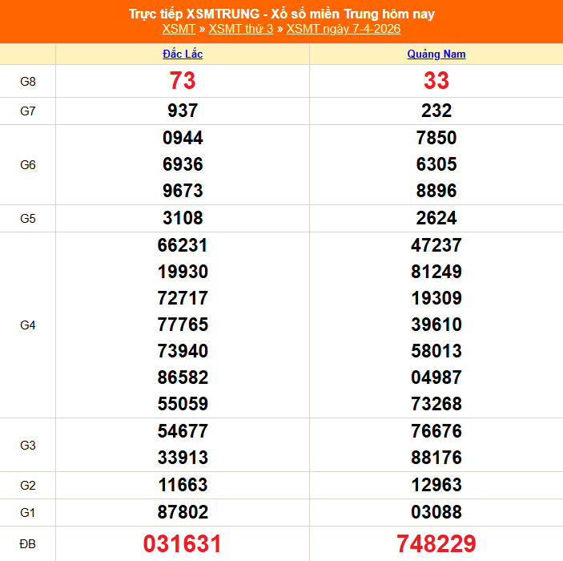563x561 pixels.
Task: Select G4 number 72717
Action: coord(183,298)
